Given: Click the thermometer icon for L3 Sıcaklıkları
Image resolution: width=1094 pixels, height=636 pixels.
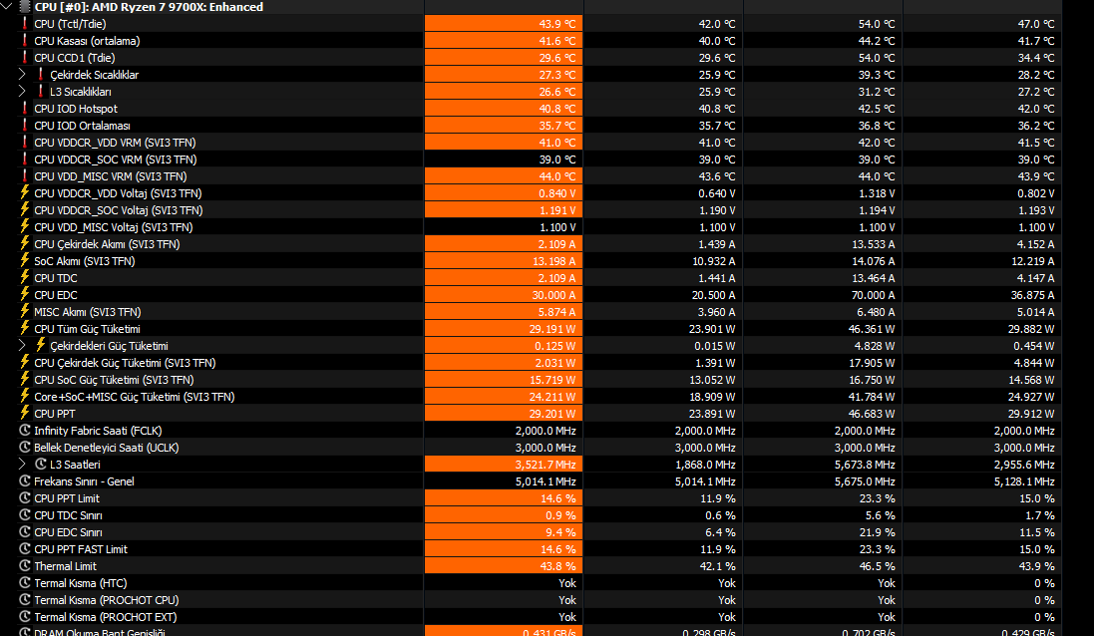Looking at the screenshot, I should coord(41,91).
